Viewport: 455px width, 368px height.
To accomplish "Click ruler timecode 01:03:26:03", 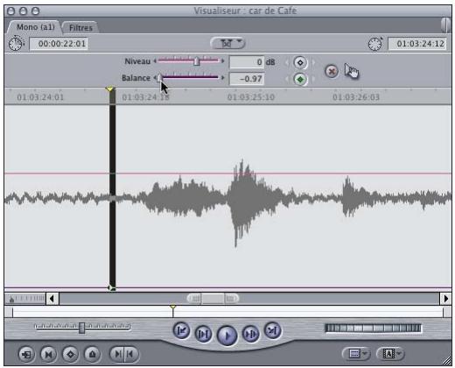I will (356, 97).
